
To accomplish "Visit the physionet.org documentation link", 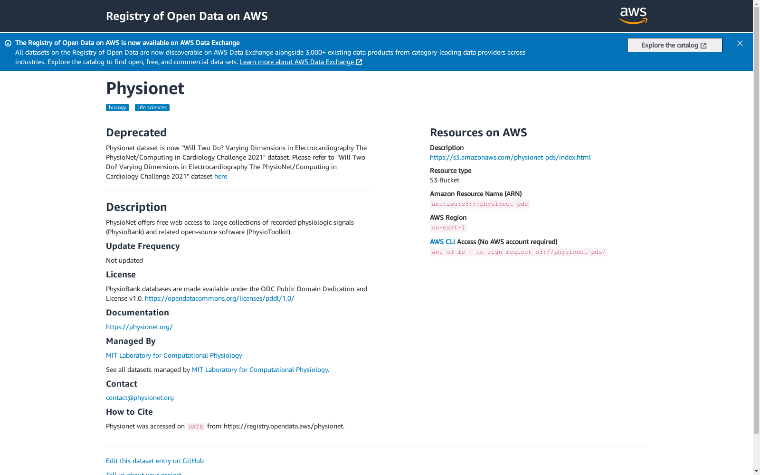I will pos(139,327).
